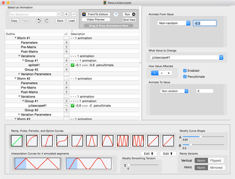Image resolution: width=235 pixels, height=179 pixels.
Task: Click the Animate From Value field
Action: tap(205, 23)
